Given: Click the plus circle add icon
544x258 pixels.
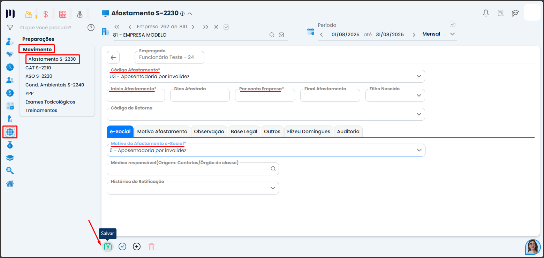Looking at the screenshot, I should [137, 246].
